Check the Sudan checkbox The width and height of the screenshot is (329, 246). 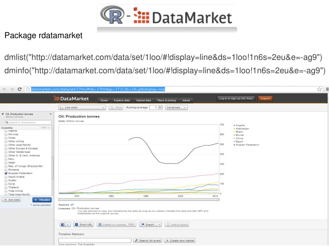point(6,181)
